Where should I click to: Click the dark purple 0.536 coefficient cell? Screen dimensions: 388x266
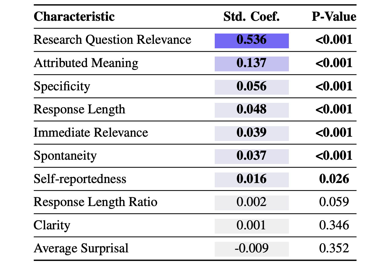click(251, 41)
